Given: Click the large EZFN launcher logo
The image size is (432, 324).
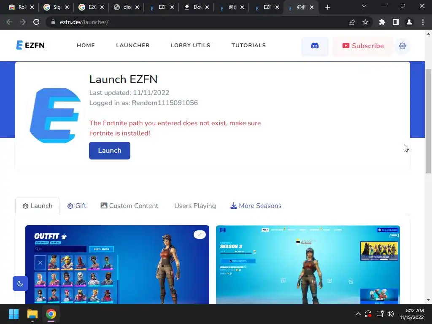Looking at the screenshot, I should coord(55,116).
